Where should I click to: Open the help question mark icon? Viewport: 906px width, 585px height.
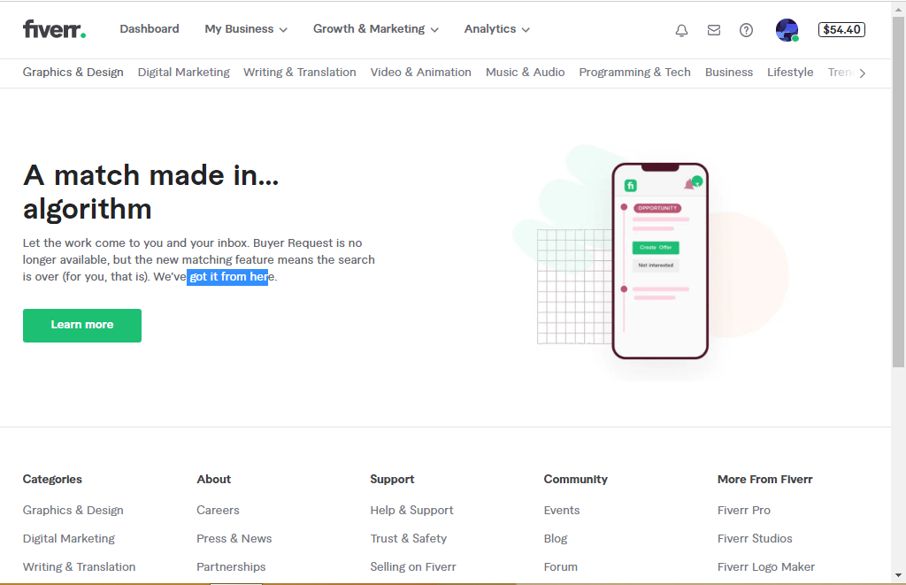pyautogui.click(x=747, y=30)
